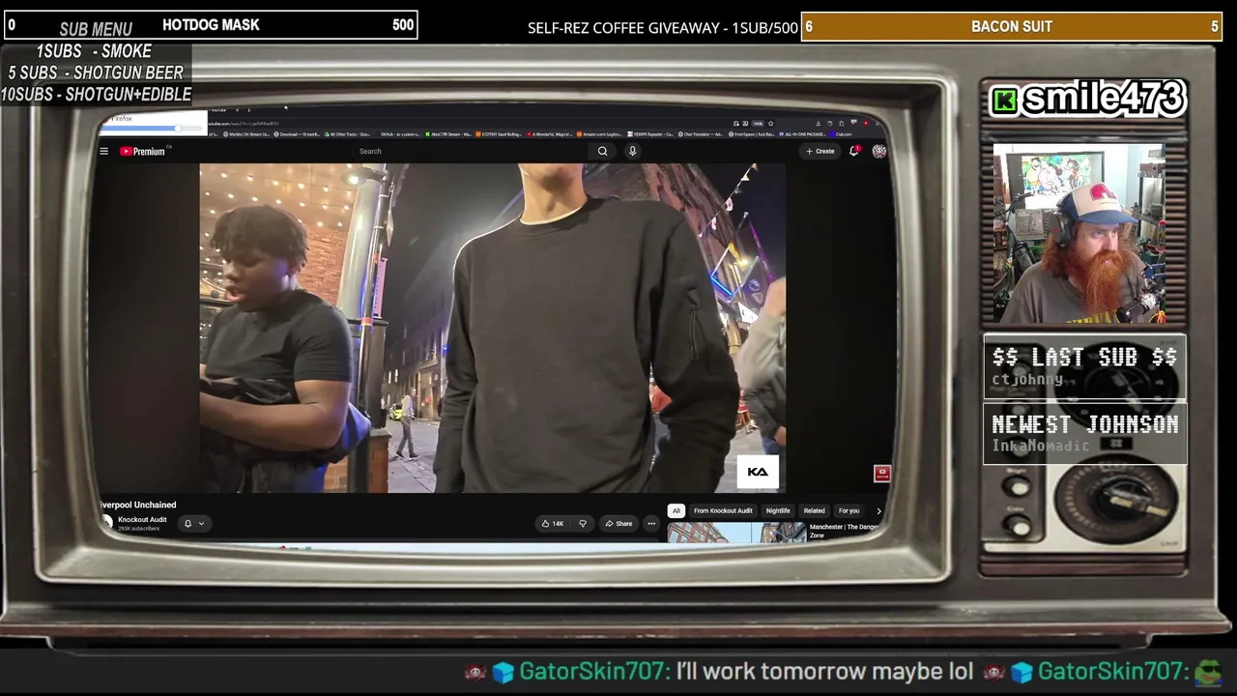The width and height of the screenshot is (1237, 696).
Task: Select the From Knockout Audit chip
Action: (723, 510)
